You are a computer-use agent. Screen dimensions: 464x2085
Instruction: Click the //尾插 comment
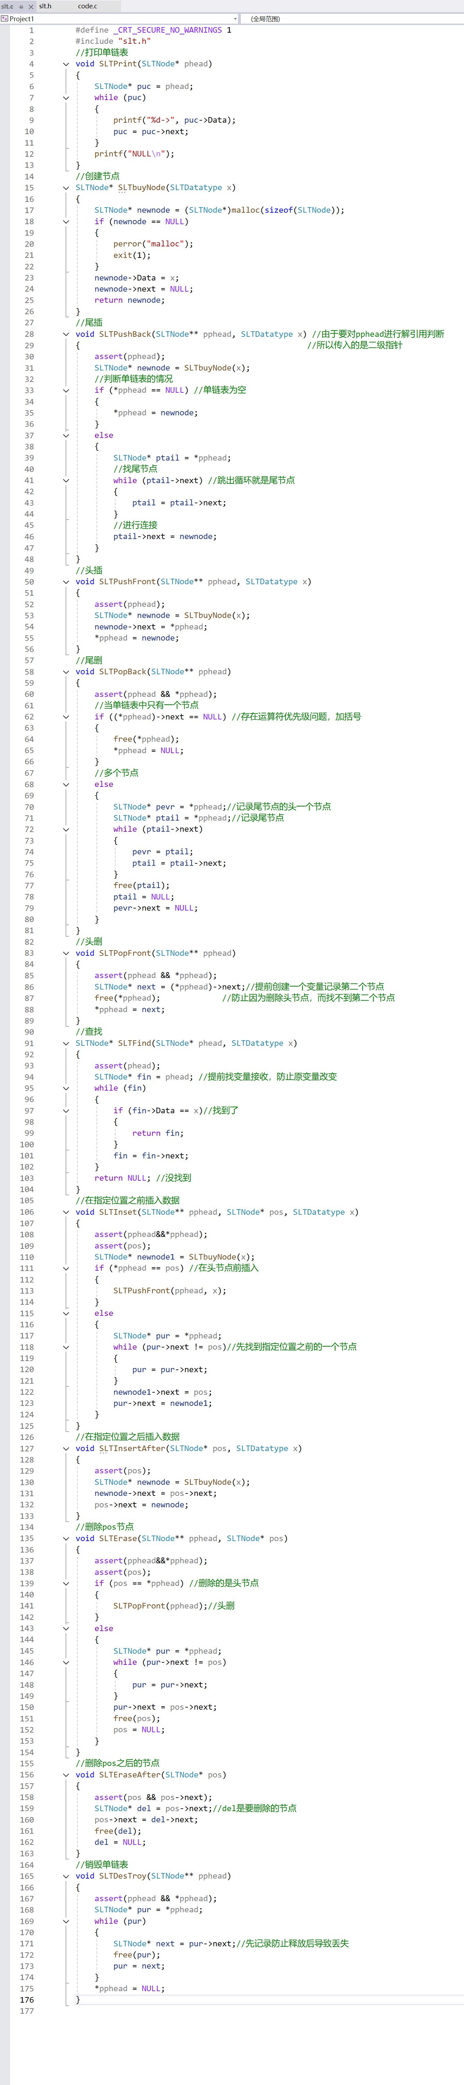89,323
